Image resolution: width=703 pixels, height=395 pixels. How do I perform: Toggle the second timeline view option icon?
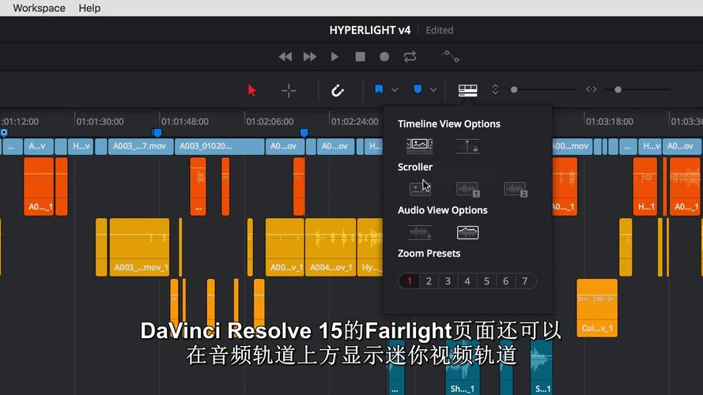(x=467, y=146)
